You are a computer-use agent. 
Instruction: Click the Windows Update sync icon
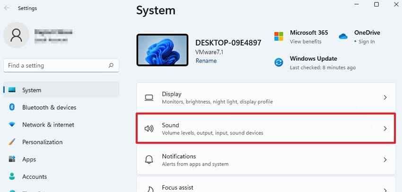point(279,62)
